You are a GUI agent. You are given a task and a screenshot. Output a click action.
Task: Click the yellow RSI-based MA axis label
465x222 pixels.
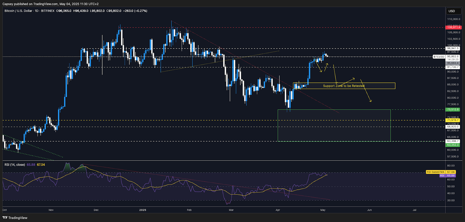pyautogui.click(x=436, y=172)
